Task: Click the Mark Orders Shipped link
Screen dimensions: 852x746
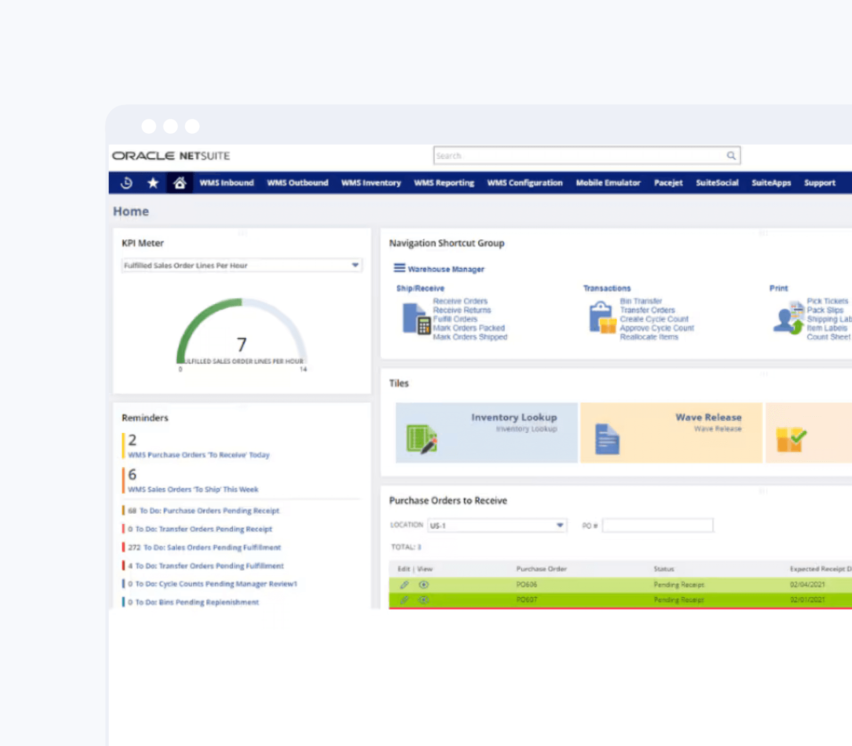Action: coord(470,337)
